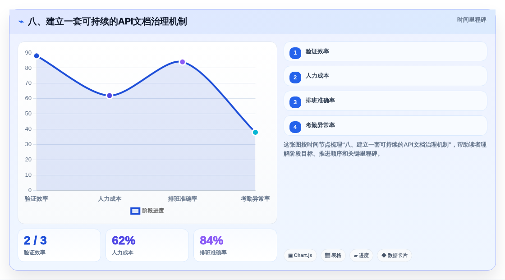Image resolution: width=505 pixels, height=280 pixels.
Task: Click the 62% 人力成本 stat card
Action: click(x=147, y=246)
